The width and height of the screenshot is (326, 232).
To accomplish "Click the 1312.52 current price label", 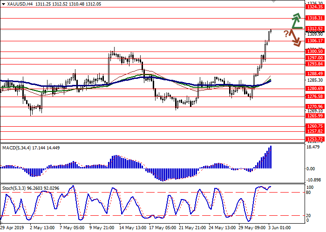I will (315, 29).
